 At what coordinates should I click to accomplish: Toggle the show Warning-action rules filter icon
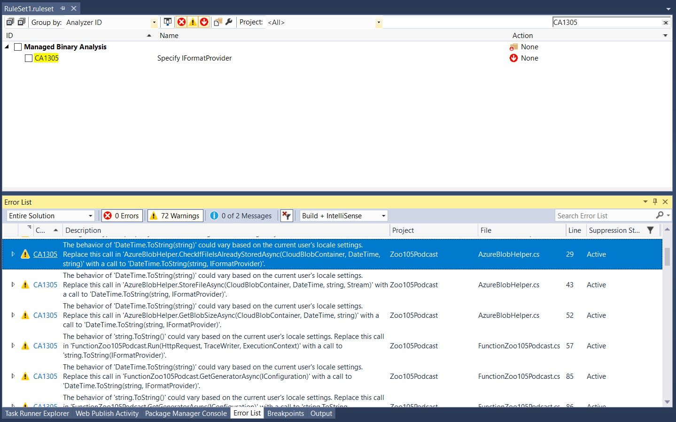pyautogui.click(x=193, y=22)
